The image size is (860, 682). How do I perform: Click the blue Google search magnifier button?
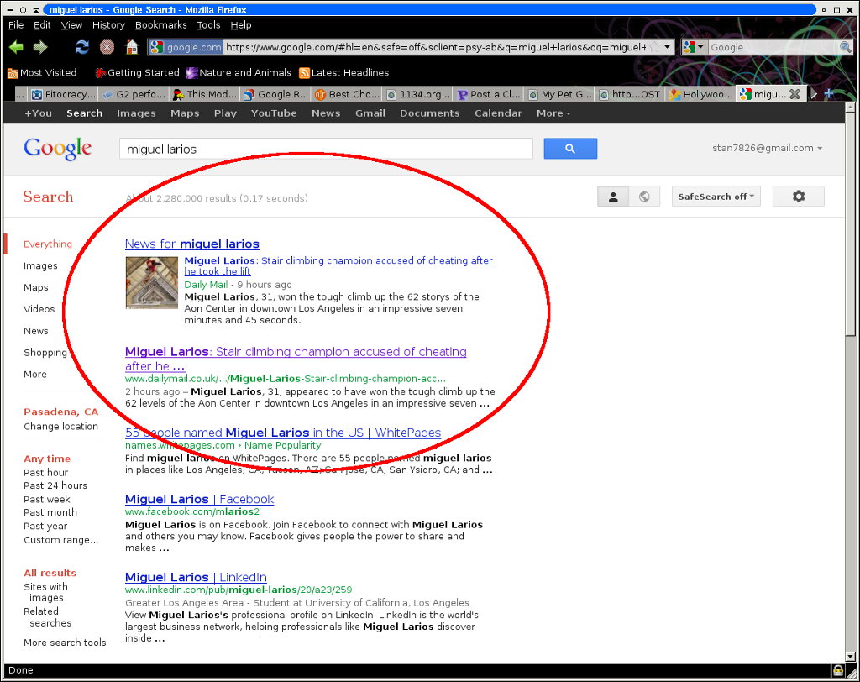point(570,149)
